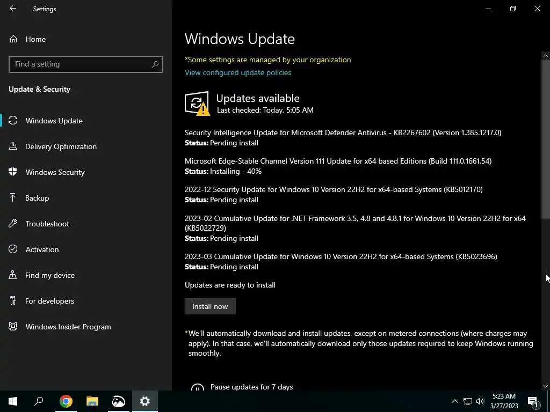This screenshot has height=412, width=550.
Task: Click the Update & Security heading
Action: click(39, 90)
